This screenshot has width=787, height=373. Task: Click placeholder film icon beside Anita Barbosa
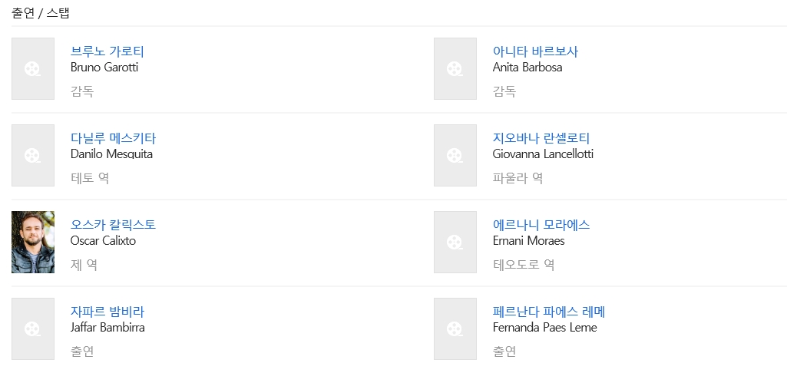click(455, 69)
